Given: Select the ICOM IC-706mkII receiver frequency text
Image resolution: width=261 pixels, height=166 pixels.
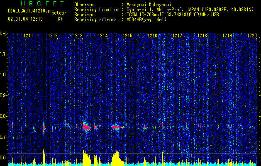Looking at the screenshot, I should (x=173, y=15).
